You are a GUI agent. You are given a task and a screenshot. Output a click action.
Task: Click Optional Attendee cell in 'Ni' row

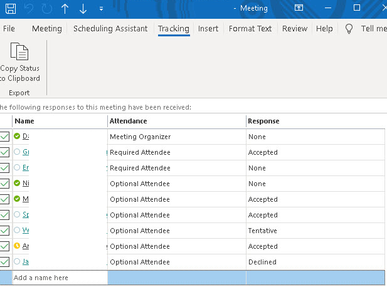(177, 184)
